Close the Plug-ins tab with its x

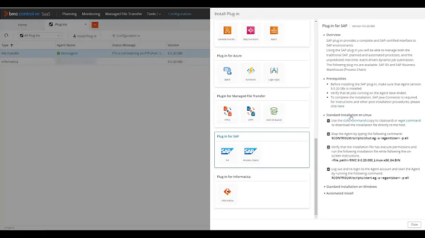point(86,24)
